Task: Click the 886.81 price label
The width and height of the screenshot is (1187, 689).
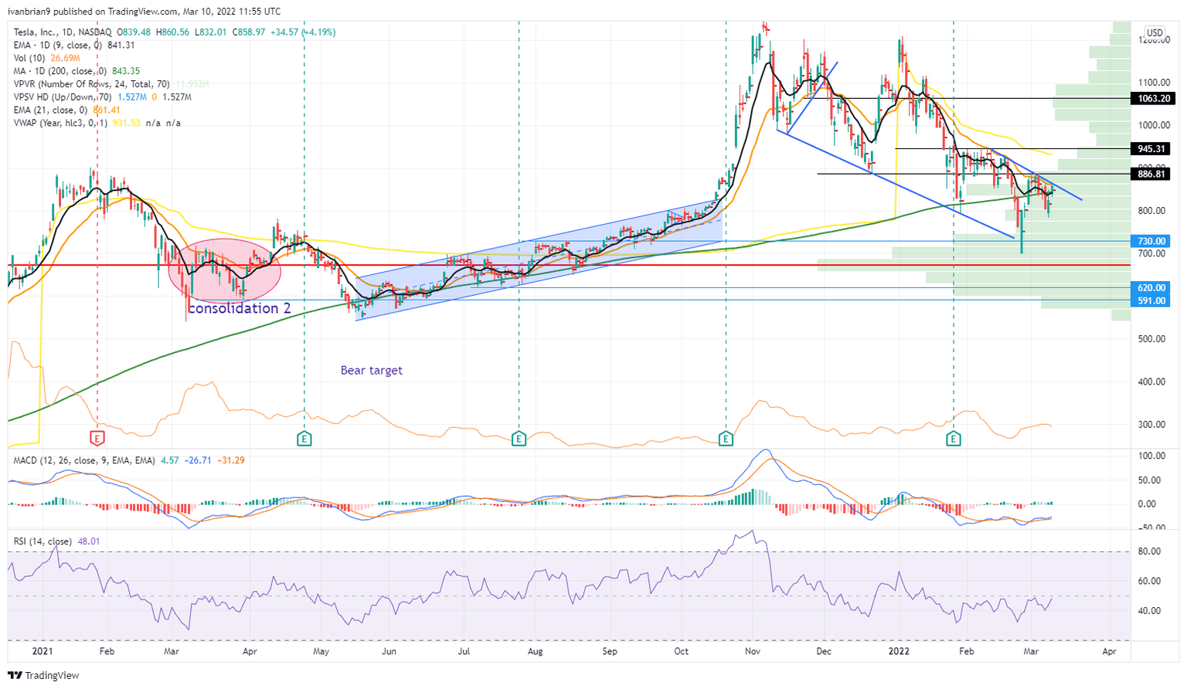Action: click(1150, 175)
